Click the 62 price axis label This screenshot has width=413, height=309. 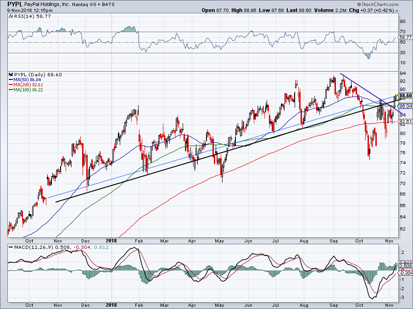[x=403, y=229]
